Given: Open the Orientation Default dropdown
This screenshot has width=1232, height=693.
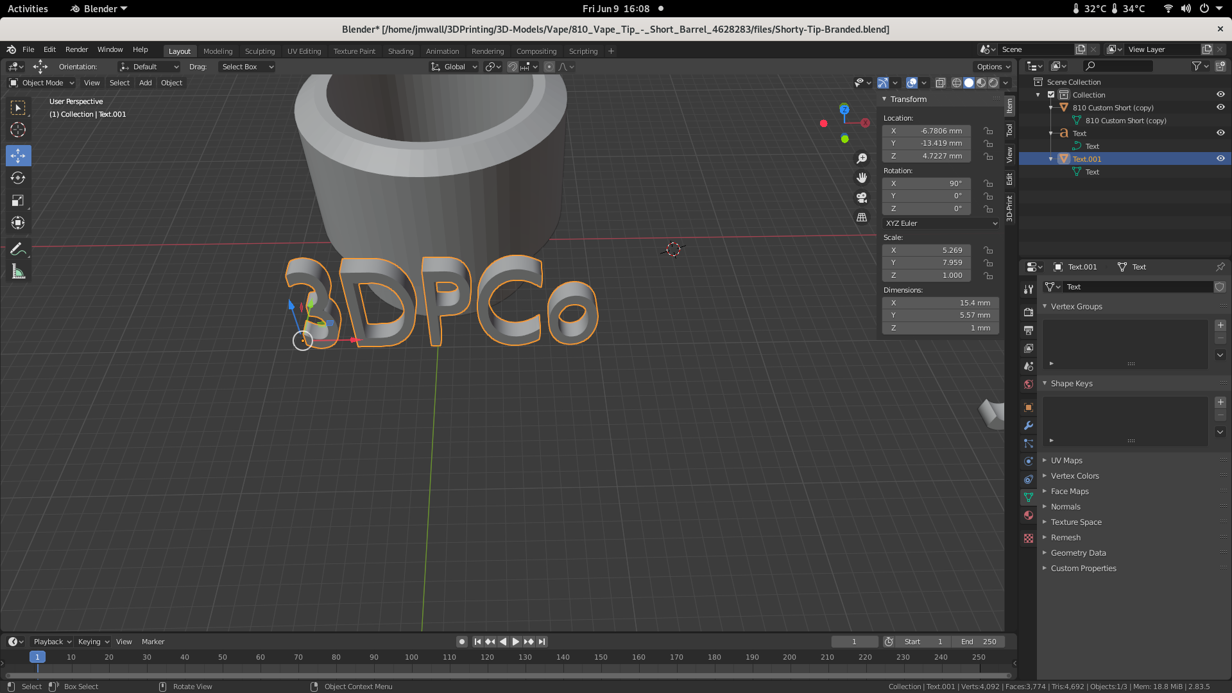Looking at the screenshot, I should [149, 67].
